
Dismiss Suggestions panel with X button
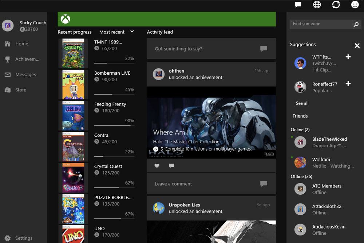[x=357, y=45]
